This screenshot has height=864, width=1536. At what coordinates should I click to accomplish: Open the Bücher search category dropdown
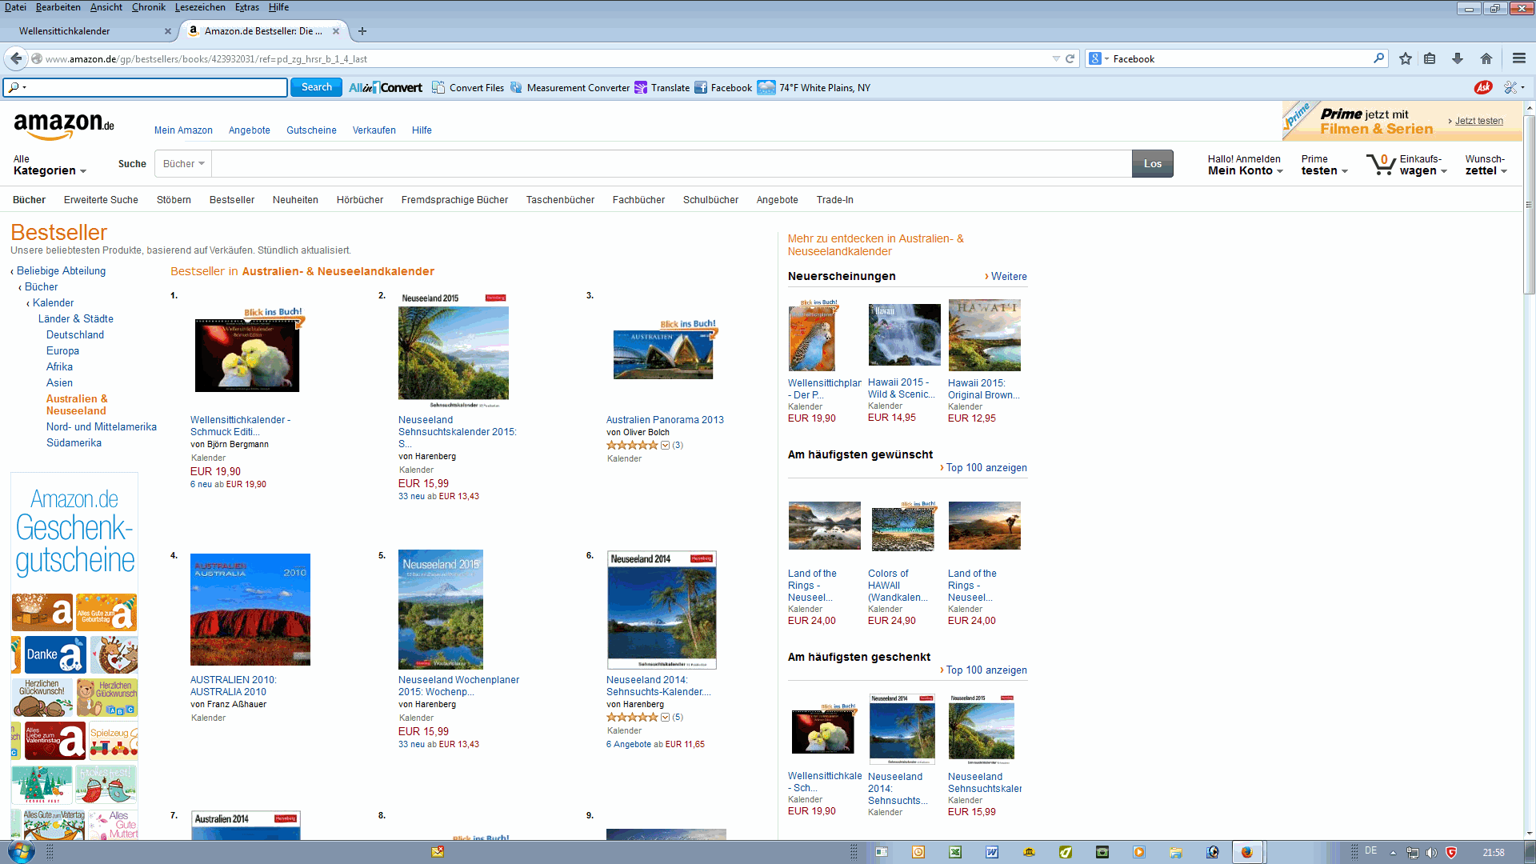tap(183, 164)
